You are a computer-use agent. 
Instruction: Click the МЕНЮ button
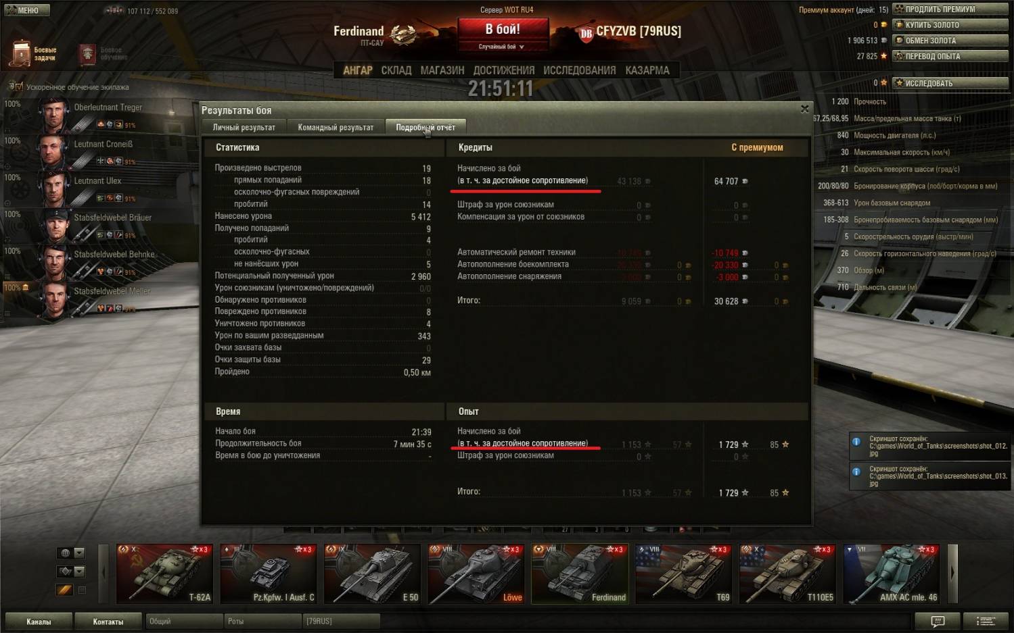[x=26, y=10]
